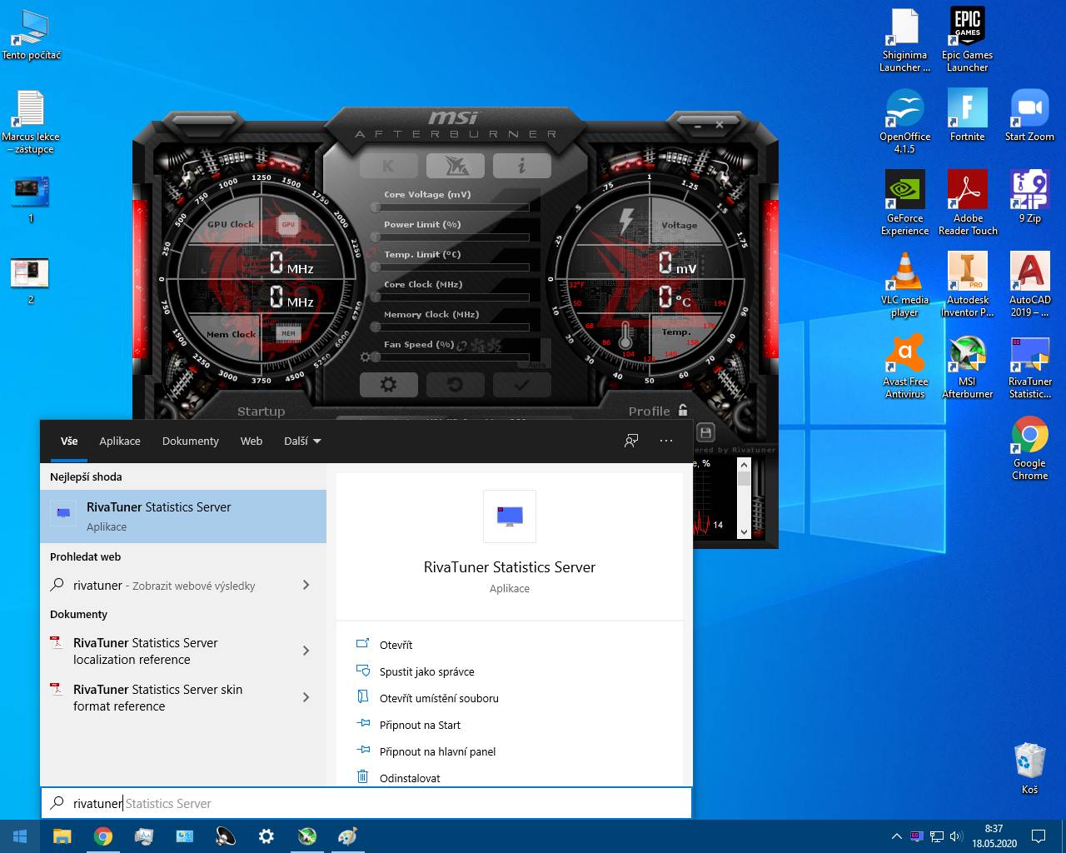
Task: Open the notification center icon
Action: tap(1039, 836)
